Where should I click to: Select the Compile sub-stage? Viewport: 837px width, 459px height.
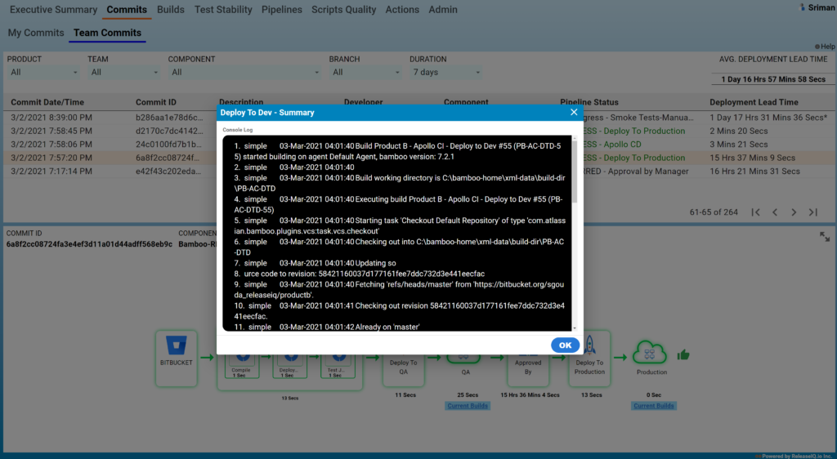pos(242,366)
